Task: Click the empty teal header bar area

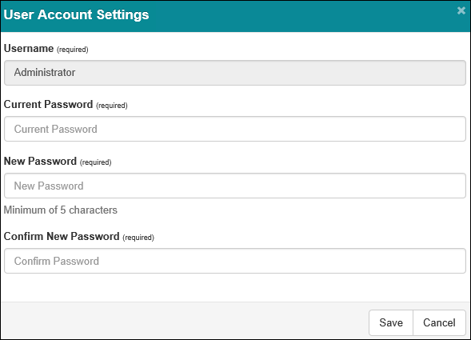Action: click(x=301, y=17)
